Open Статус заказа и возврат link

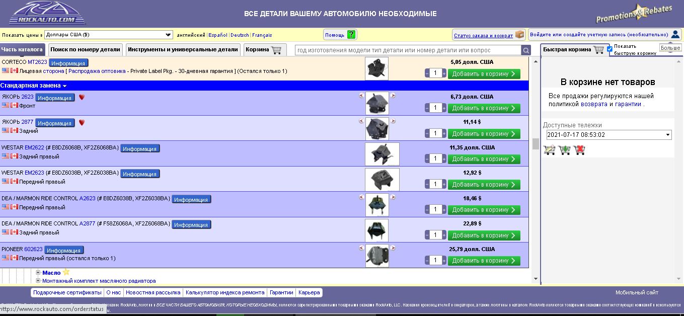[x=483, y=35]
